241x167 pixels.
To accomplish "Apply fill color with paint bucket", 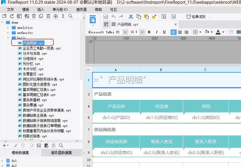I will pyautogui.click(x=207, y=32).
